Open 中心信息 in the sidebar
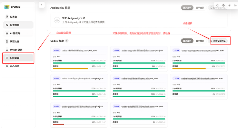This screenshot has width=238, height=128. click(18, 66)
